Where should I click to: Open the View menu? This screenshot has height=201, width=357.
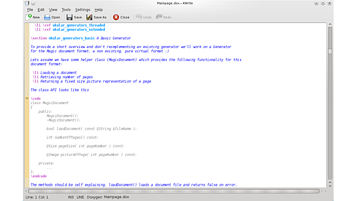coord(53,10)
